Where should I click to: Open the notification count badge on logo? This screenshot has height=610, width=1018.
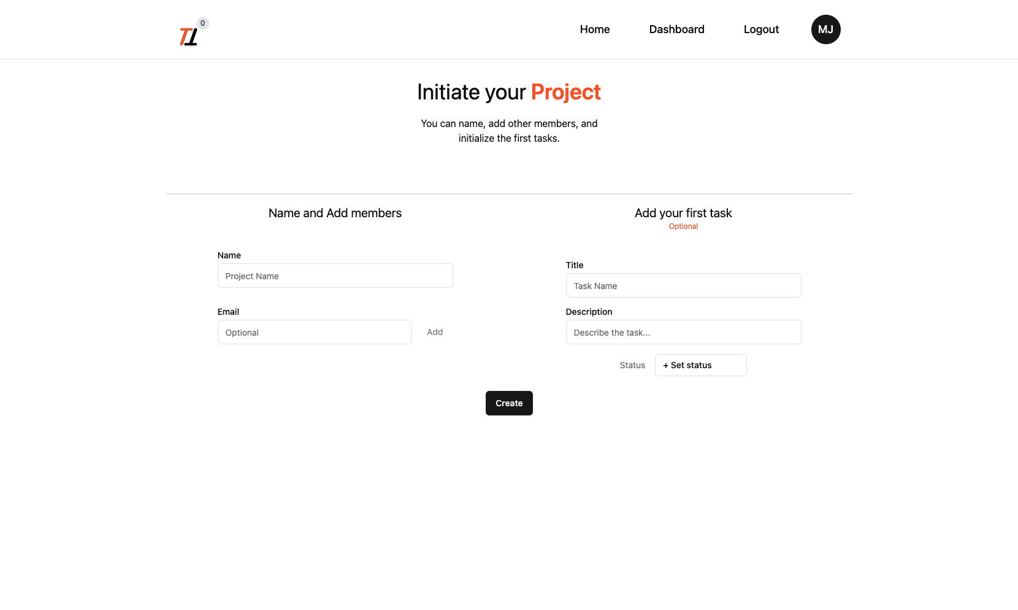203,23
